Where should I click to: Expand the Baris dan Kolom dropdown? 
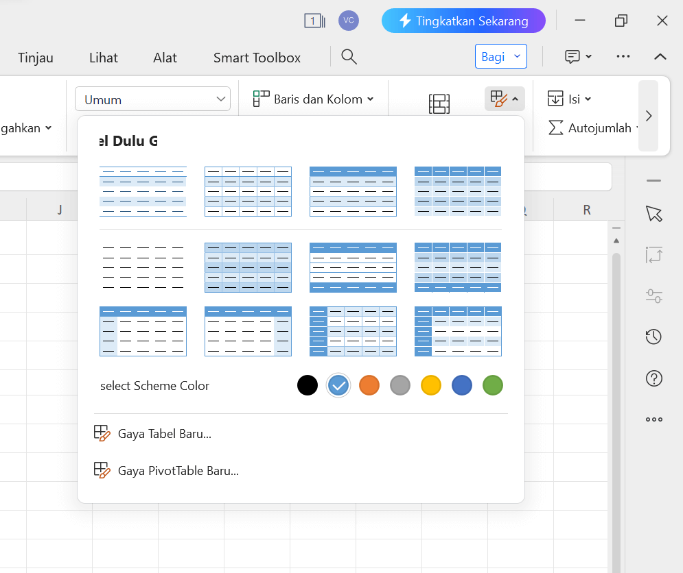tap(312, 99)
